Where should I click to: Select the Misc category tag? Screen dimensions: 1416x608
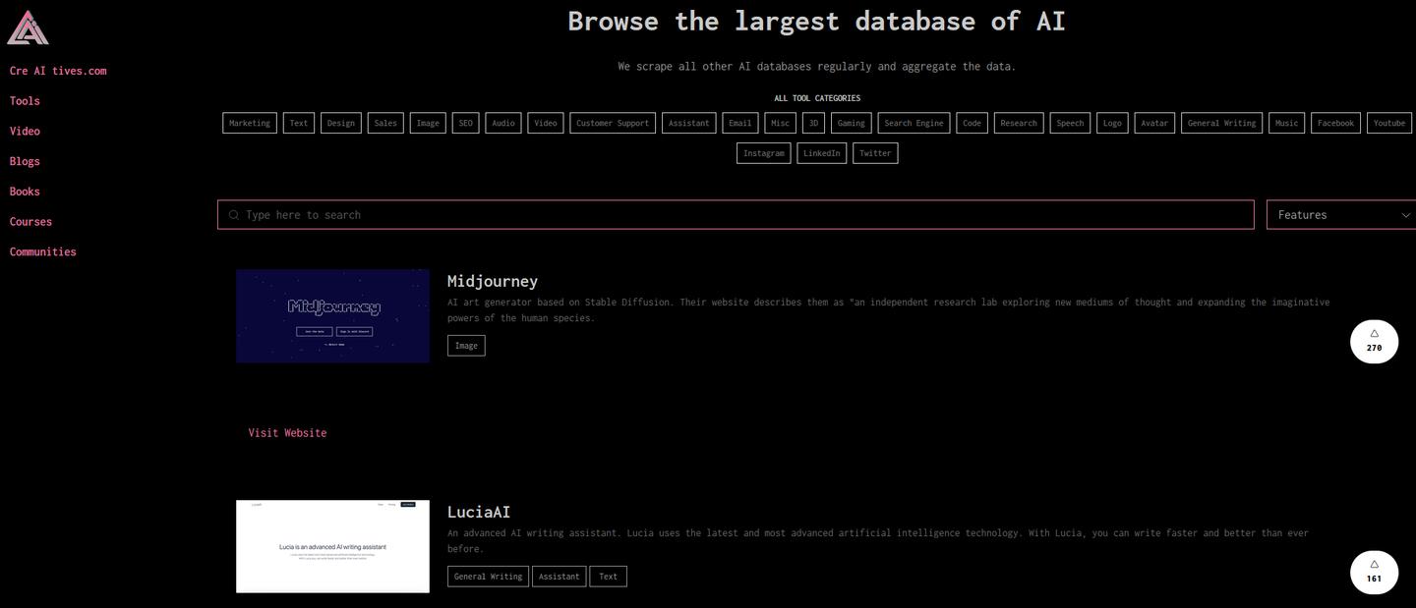(780, 123)
